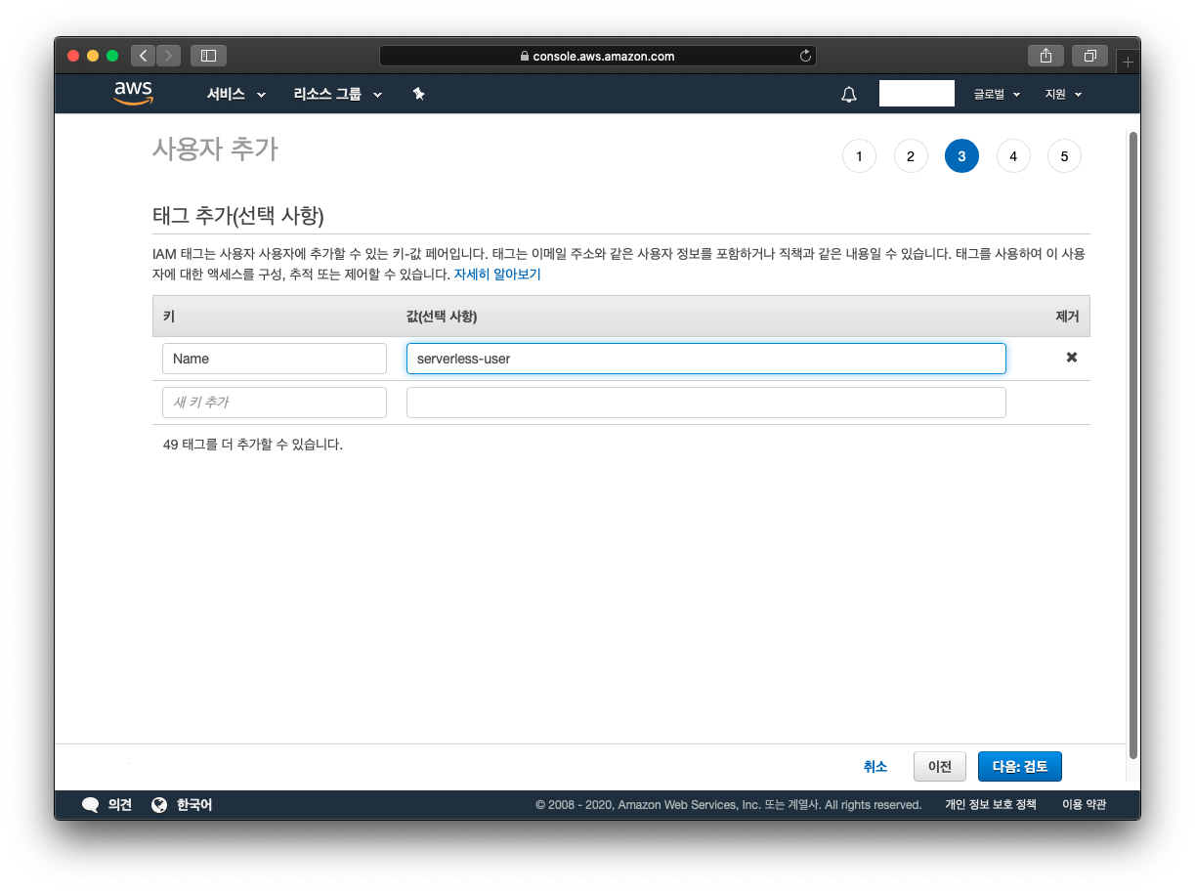Click the 한국어 globe language icon
The height and width of the screenshot is (892, 1195).
tap(159, 804)
